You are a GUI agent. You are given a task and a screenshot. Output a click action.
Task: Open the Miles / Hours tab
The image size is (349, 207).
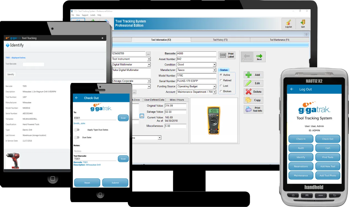[x=177, y=100]
